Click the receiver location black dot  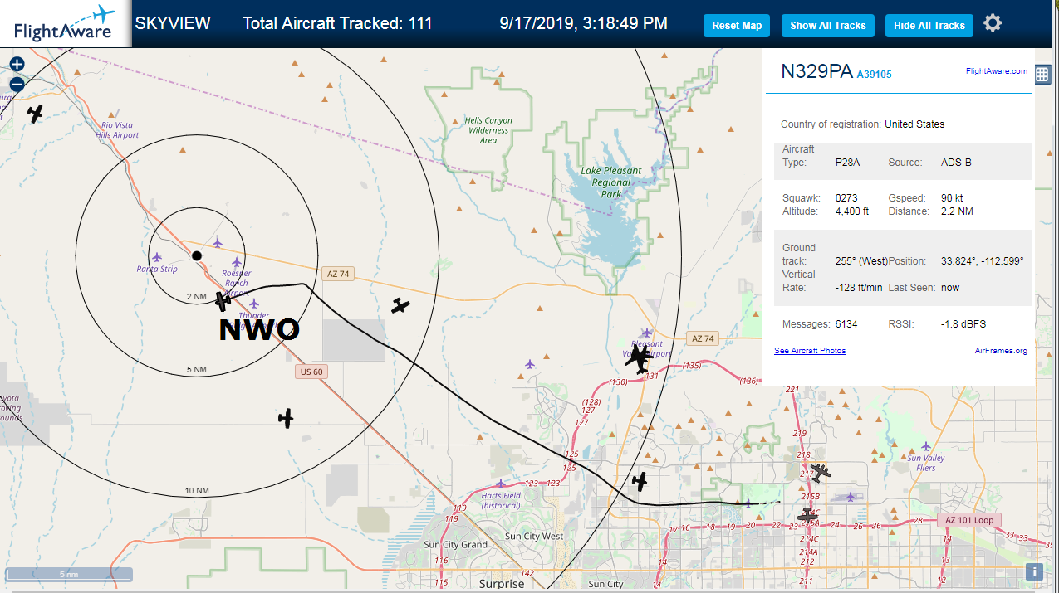click(x=197, y=255)
